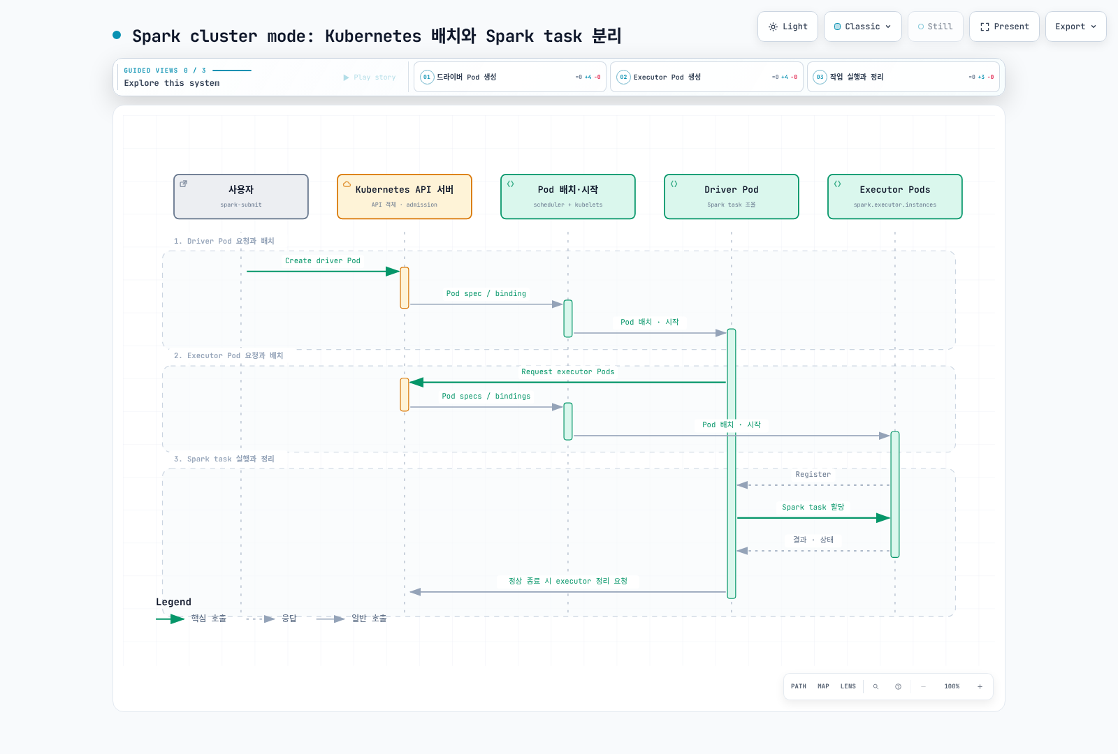Enable PATH mode in bottom toolbar

pos(799,686)
